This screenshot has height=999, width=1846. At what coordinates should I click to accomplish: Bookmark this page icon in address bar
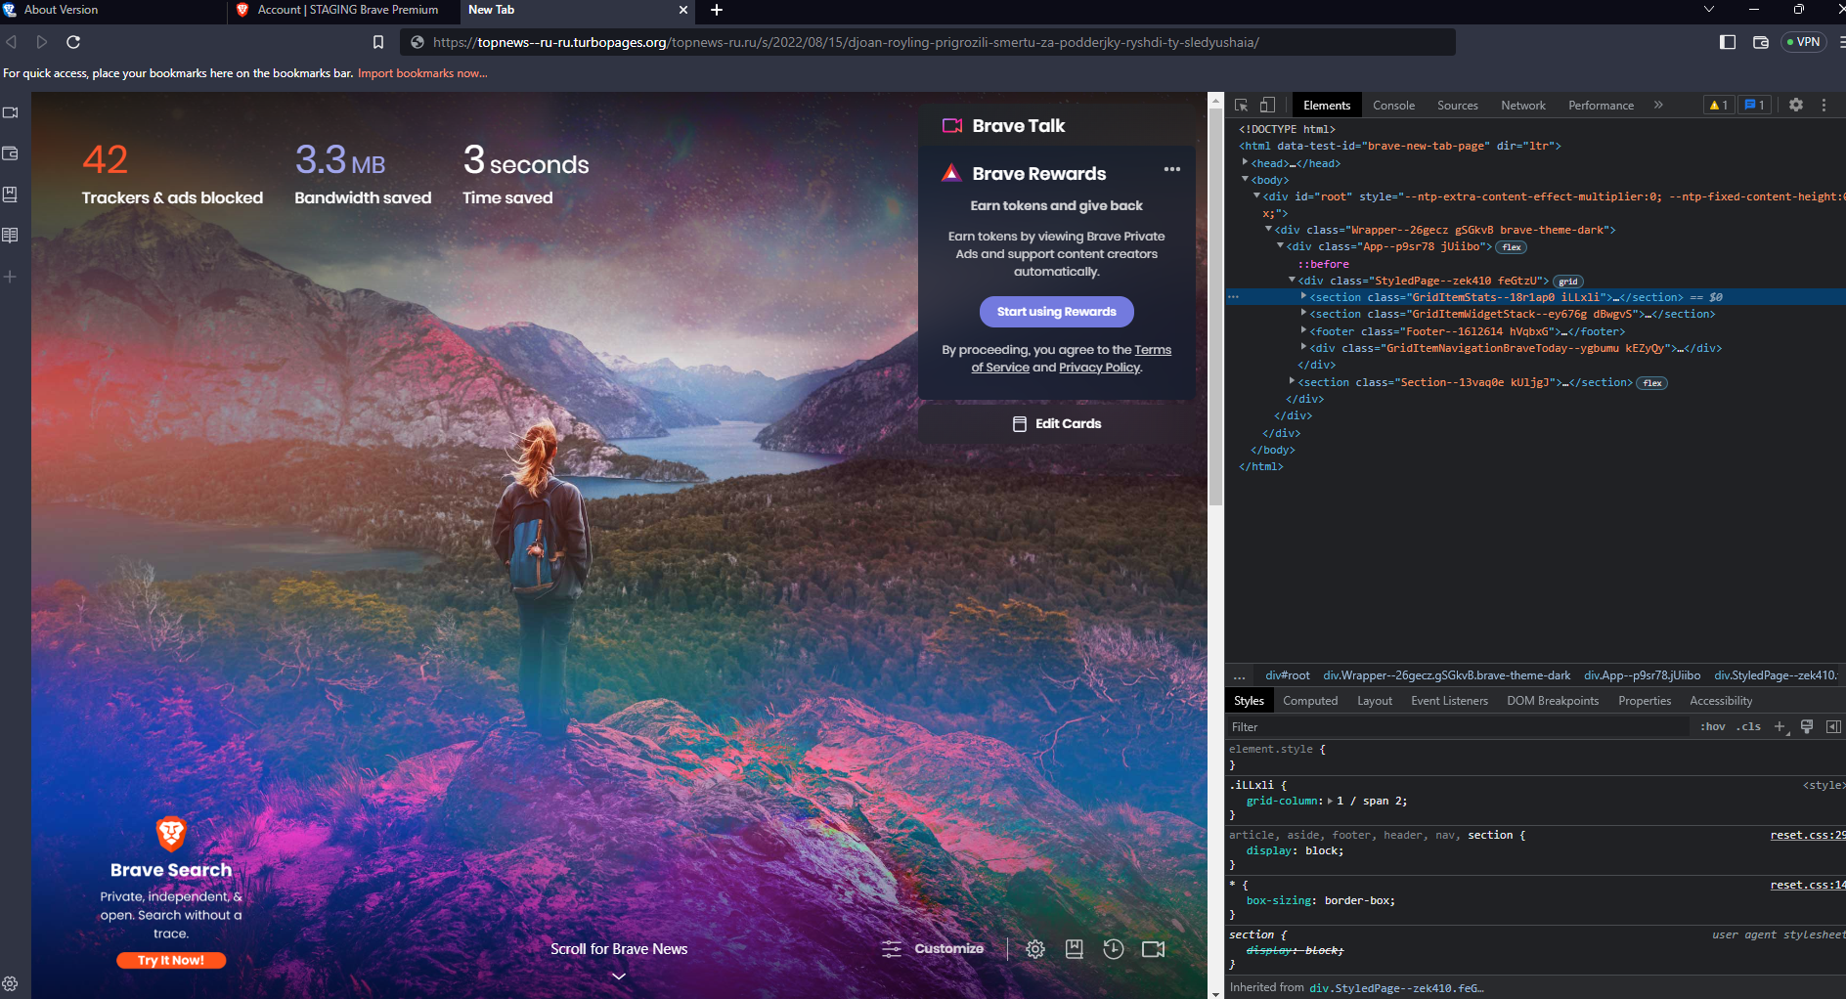point(378,42)
